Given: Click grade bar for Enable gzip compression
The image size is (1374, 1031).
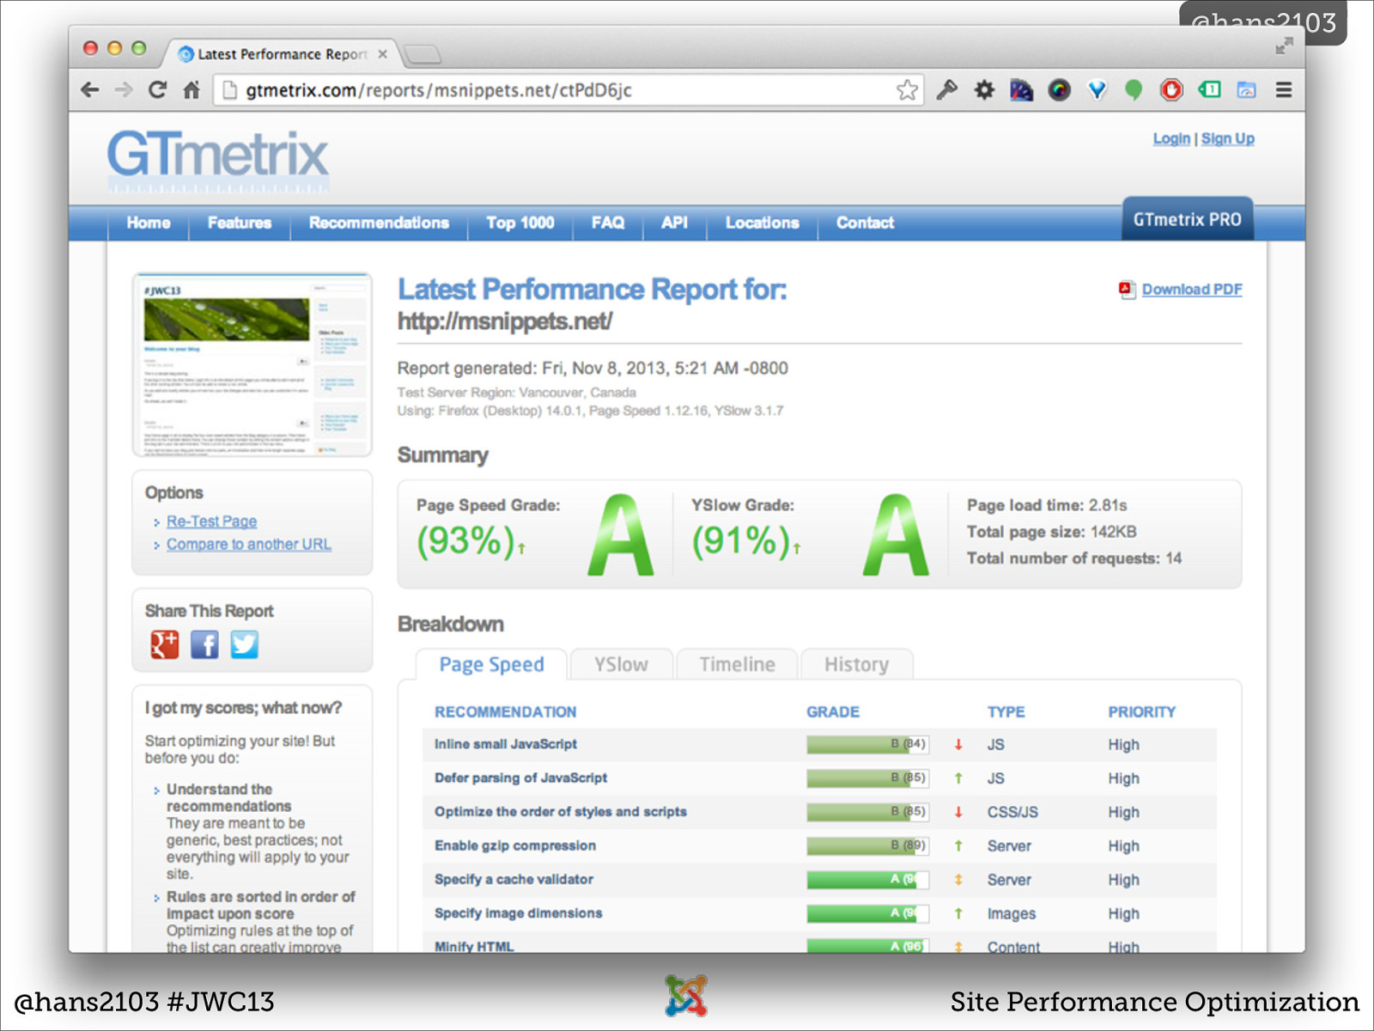Looking at the screenshot, I should point(867,845).
